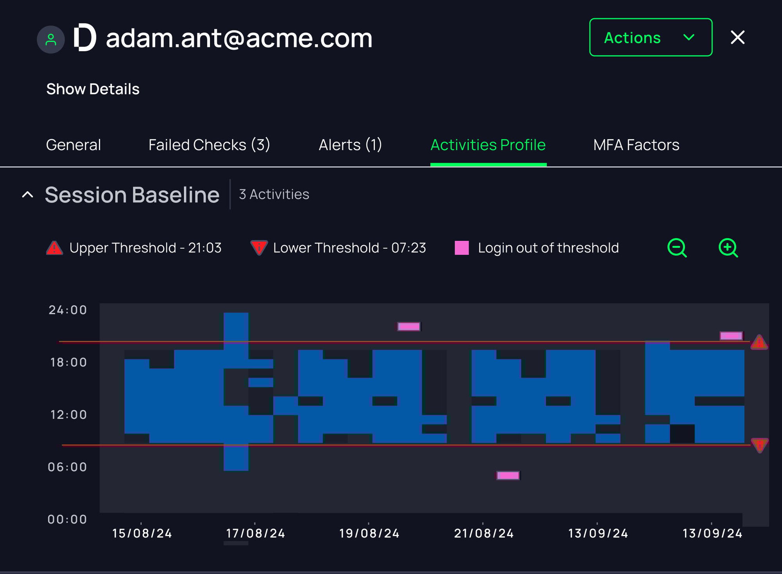Select the pink out-of-threshold login near 19/08/24
782x574 pixels.
point(409,326)
